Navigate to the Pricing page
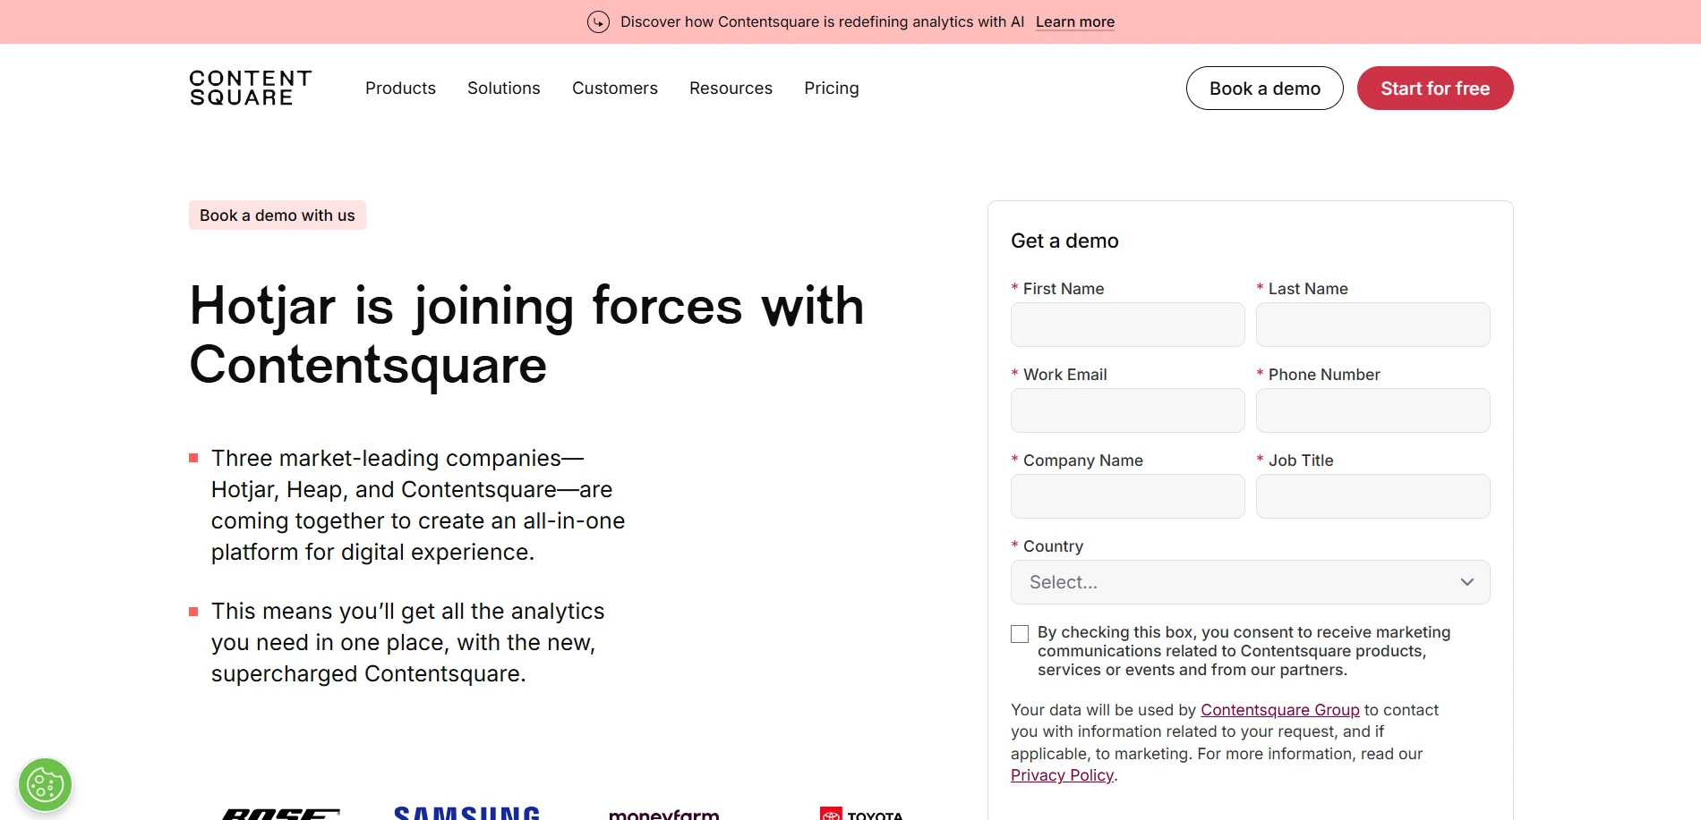The height and width of the screenshot is (820, 1701). tap(831, 88)
